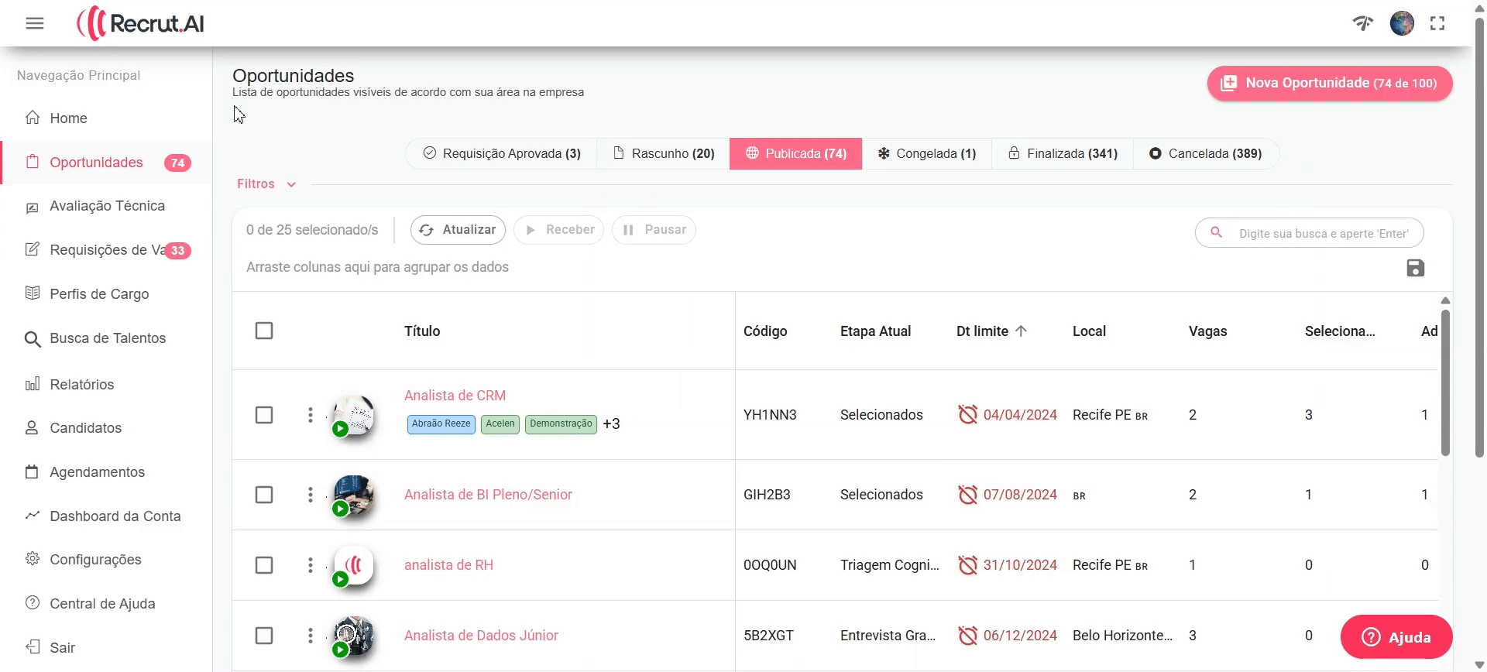Open the hamburger navigation menu

35,23
